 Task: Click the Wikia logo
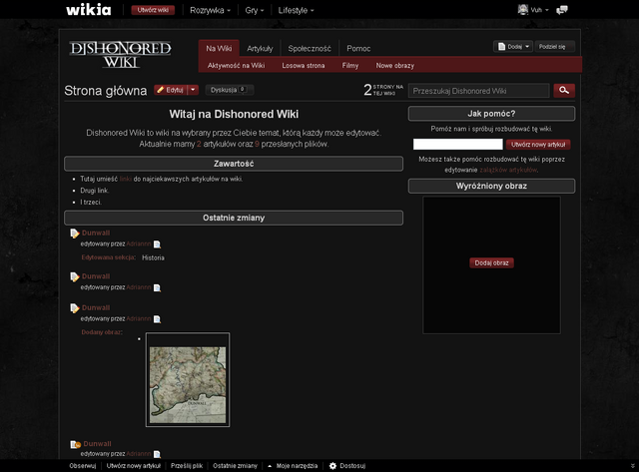(x=89, y=10)
